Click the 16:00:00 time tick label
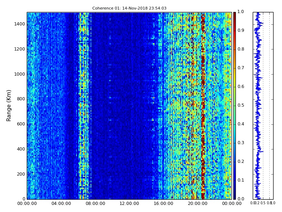The height and width of the screenshot is (212, 282). tap(164, 204)
